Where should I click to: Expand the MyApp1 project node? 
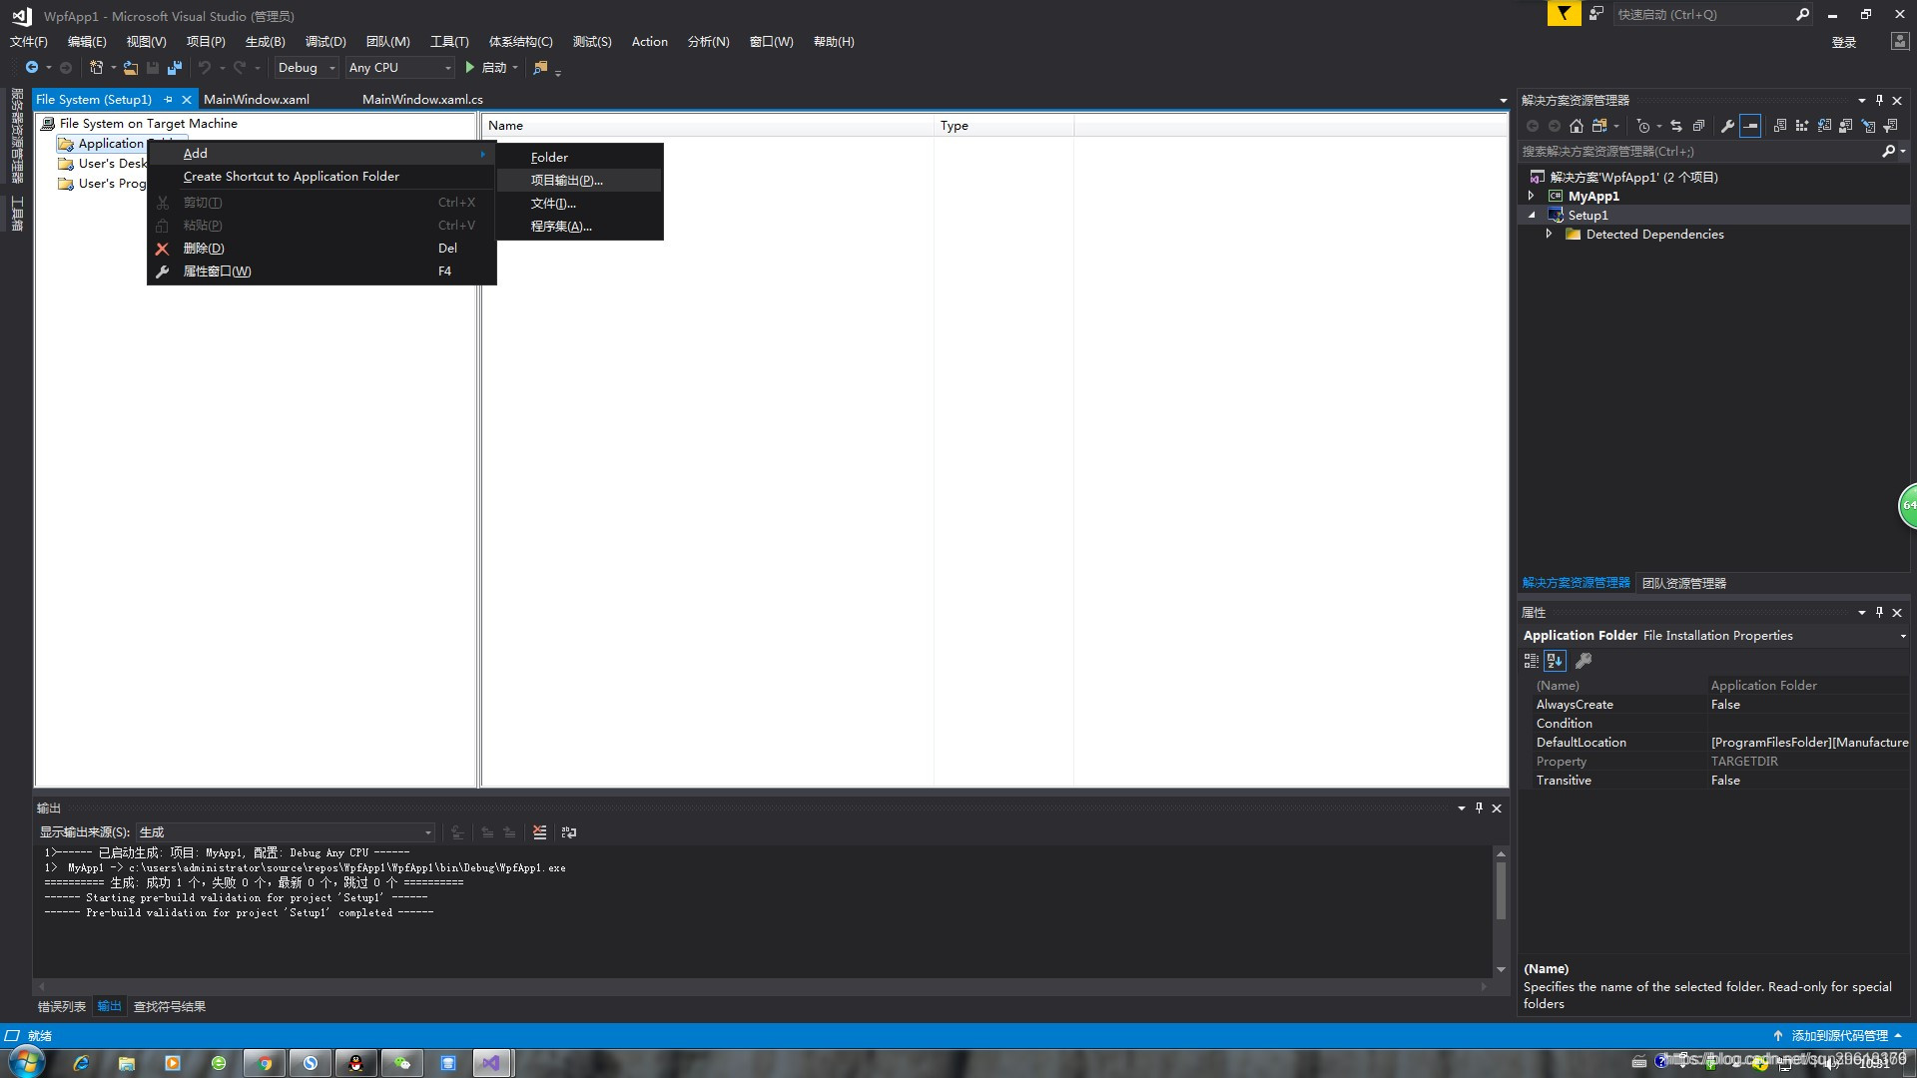pos(1531,197)
